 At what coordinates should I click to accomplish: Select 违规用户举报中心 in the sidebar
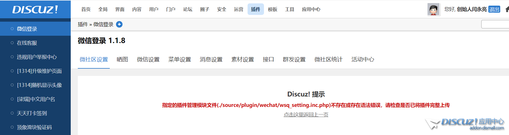(35, 57)
